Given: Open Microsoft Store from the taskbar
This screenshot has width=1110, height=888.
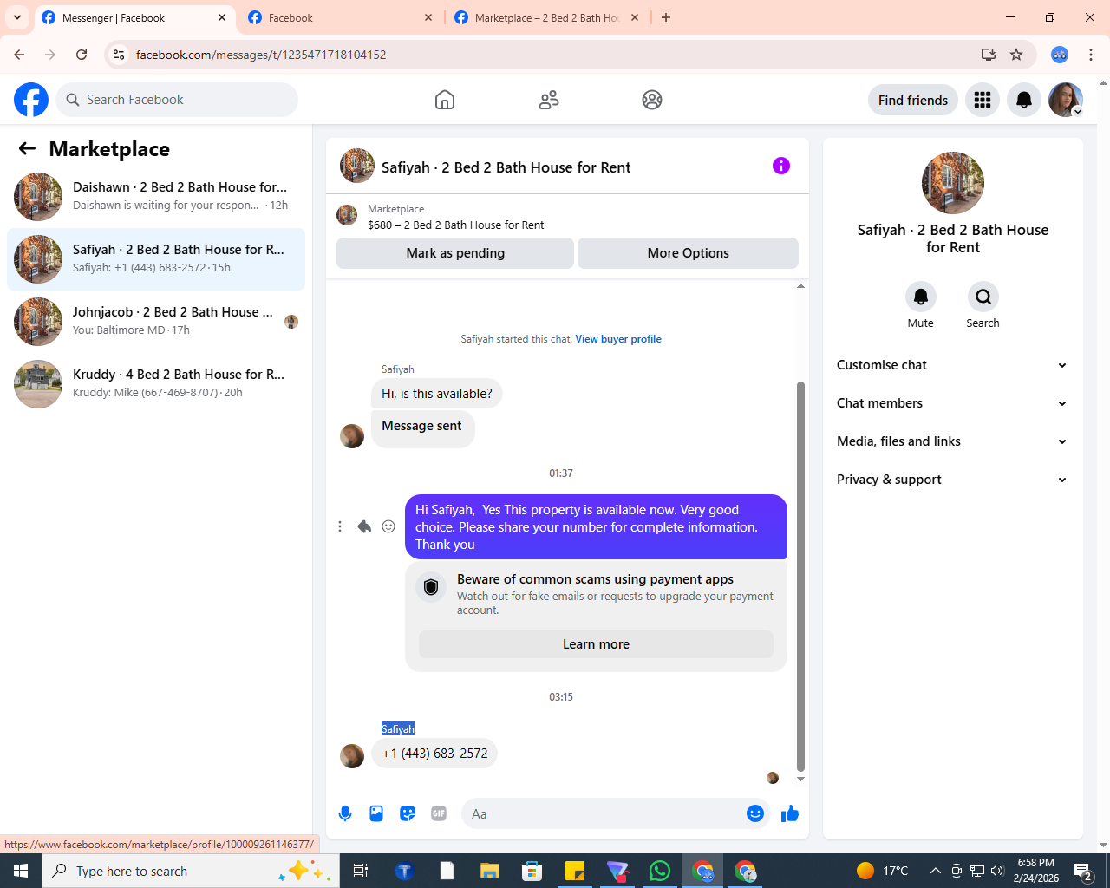Looking at the screenshot, I should [x=532, y=871].
